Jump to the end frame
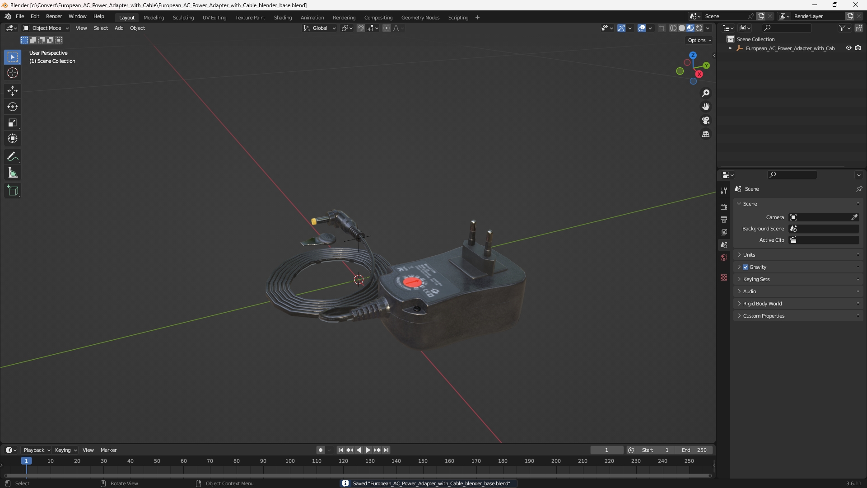867x488 pixels. point(386,450)
